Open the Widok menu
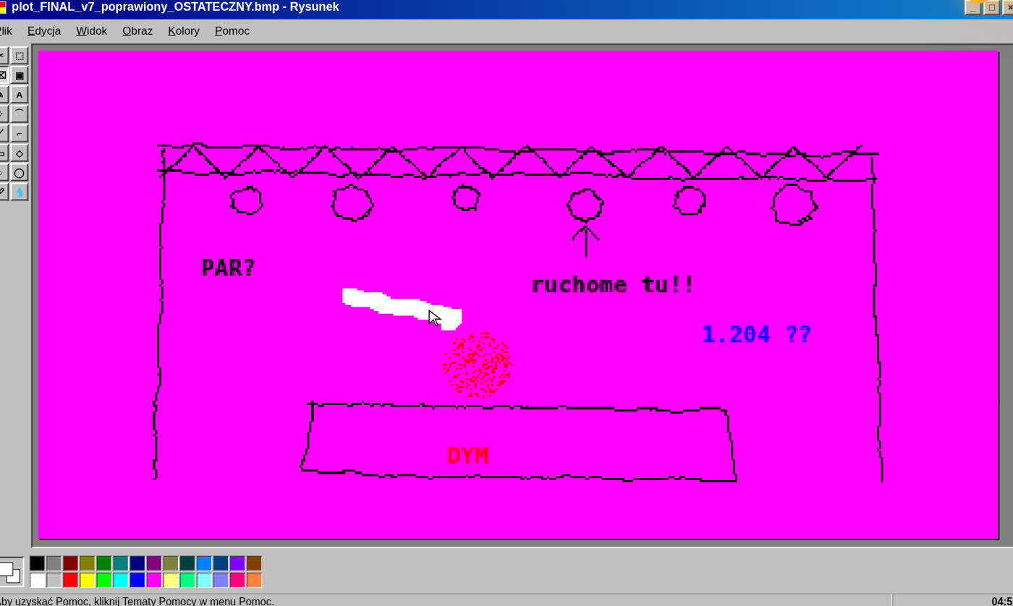1013x606 pixels. (92, 31)
